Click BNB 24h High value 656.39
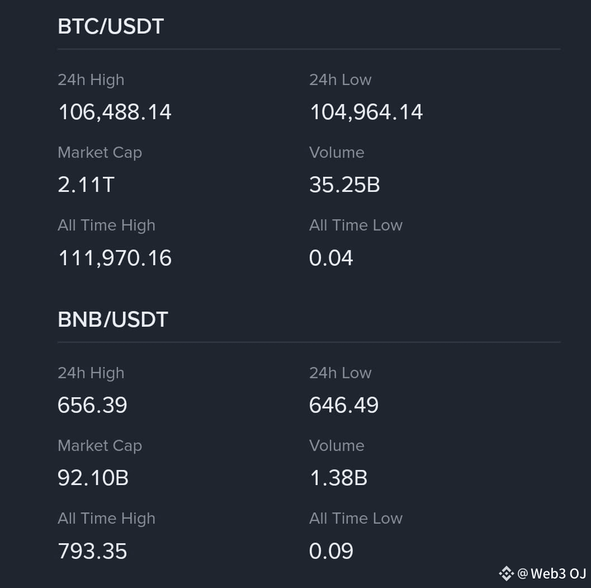The image size is (591, 588). pos(92,406)
